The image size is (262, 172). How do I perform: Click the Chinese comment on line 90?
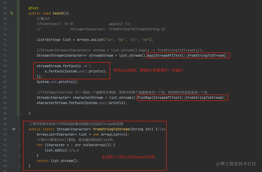pyautogui.click(x=76, y=124)
